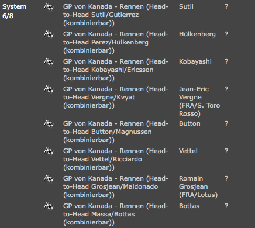Click the question mark beside Sutil
This screenshot has width=255, height=228.
click(x=226, y=6)
